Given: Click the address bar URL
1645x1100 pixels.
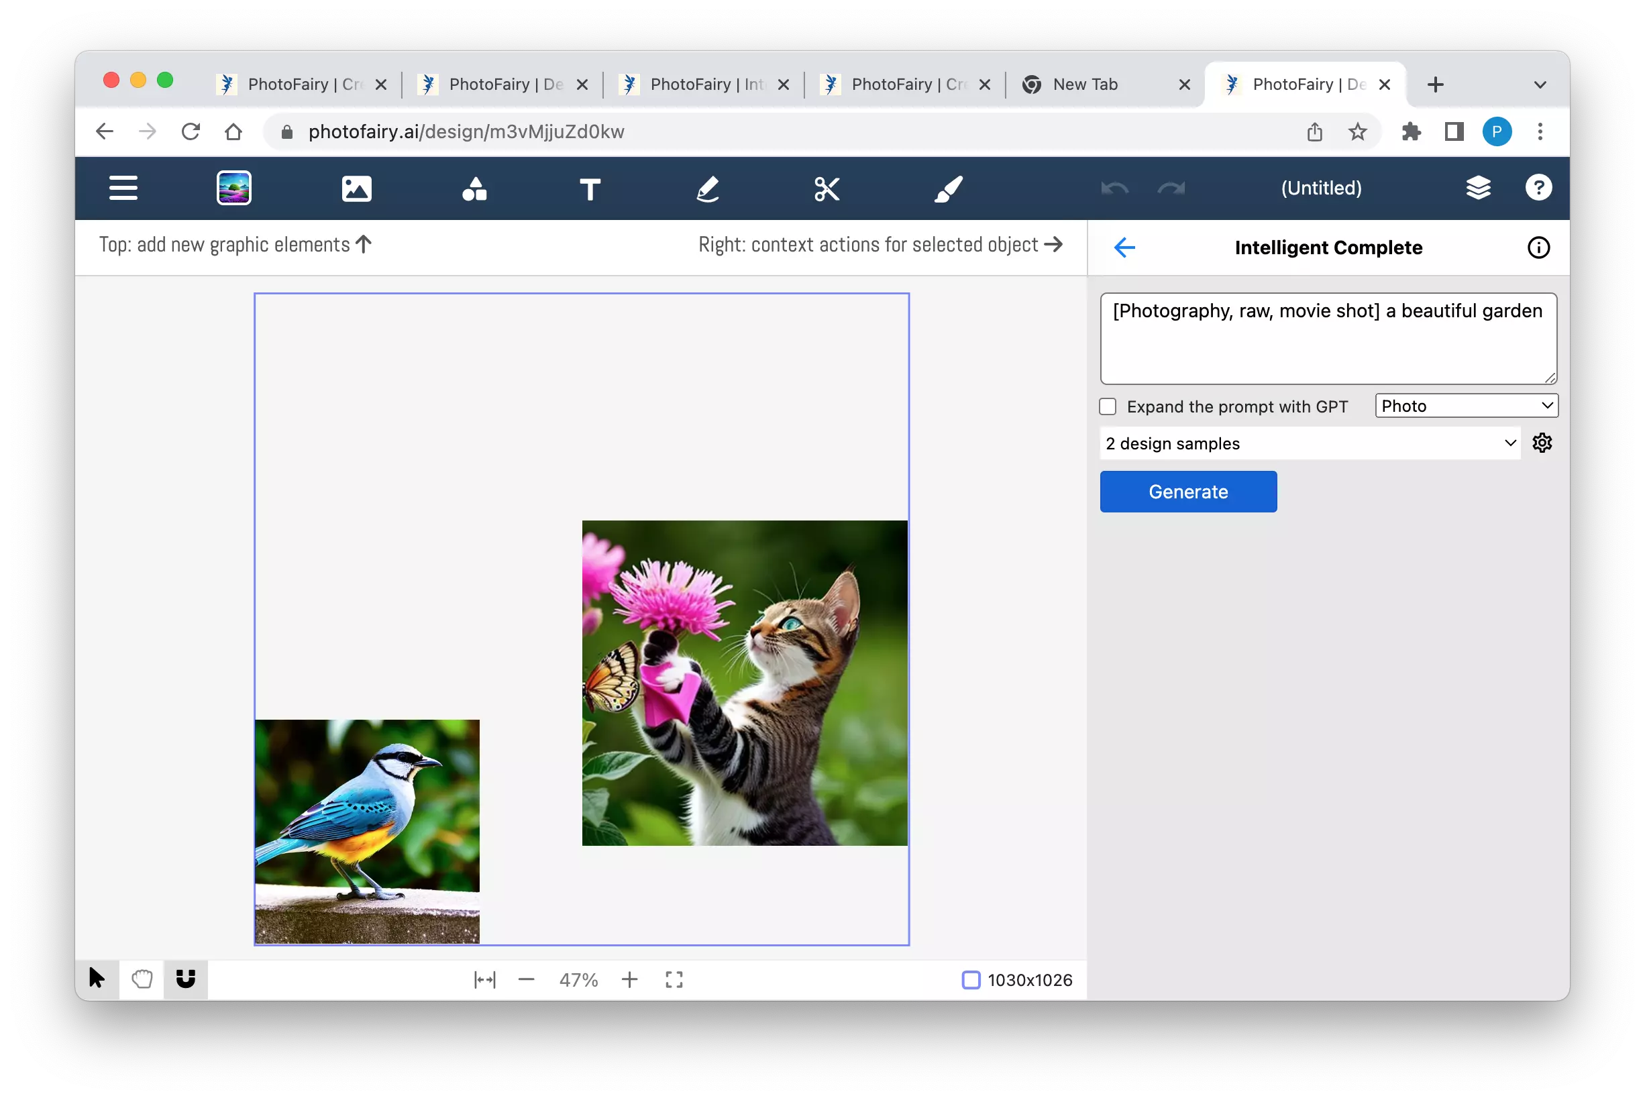Looking at the screenshot, I should [466, 132].
